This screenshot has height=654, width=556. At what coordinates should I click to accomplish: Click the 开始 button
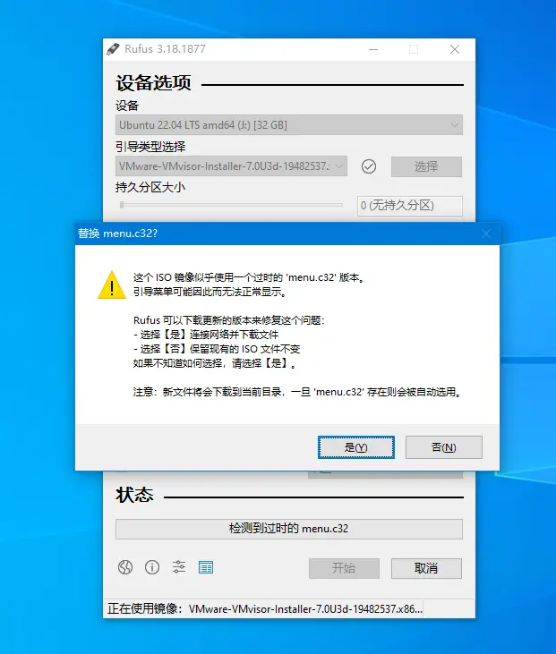[x=344, y=568]
